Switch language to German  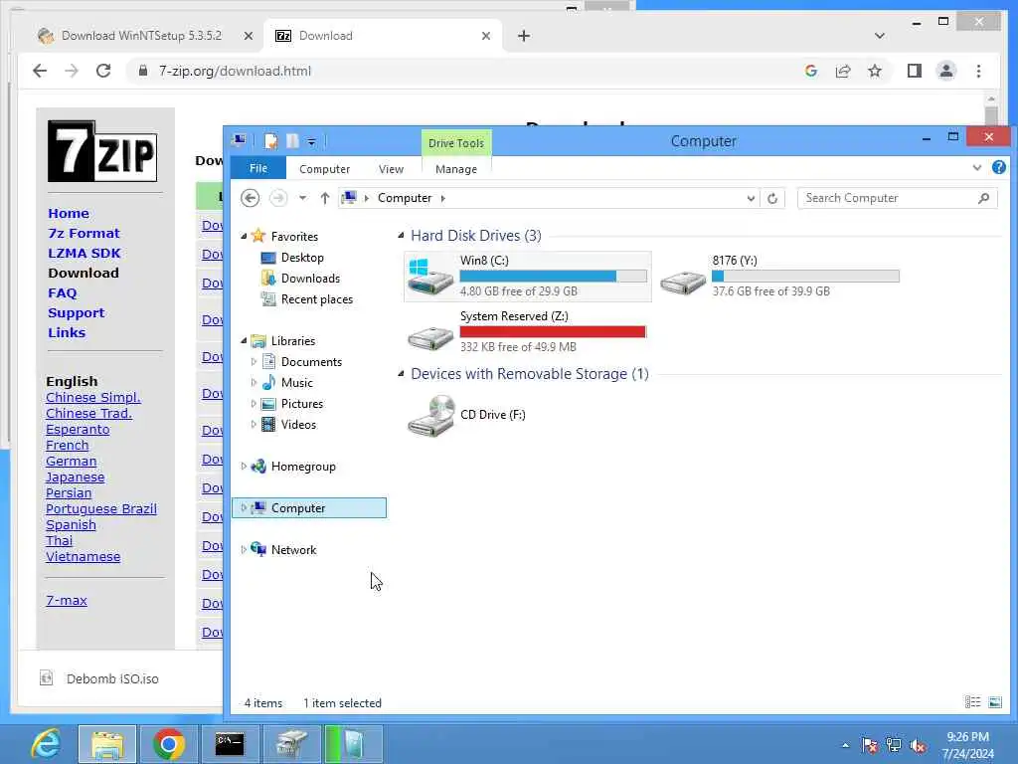(72, 462)
